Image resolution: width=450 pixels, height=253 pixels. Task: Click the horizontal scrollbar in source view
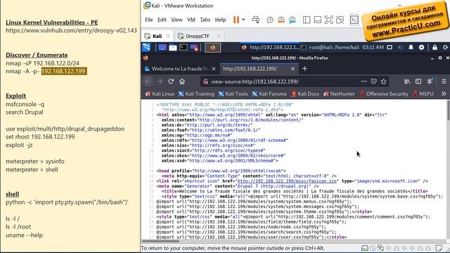pos(160,241)
